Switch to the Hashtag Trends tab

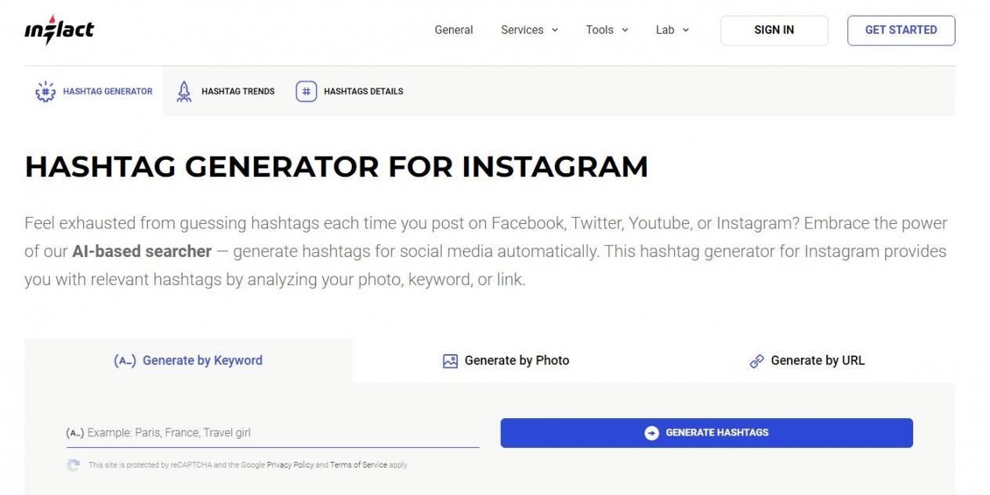click(238, 92)
